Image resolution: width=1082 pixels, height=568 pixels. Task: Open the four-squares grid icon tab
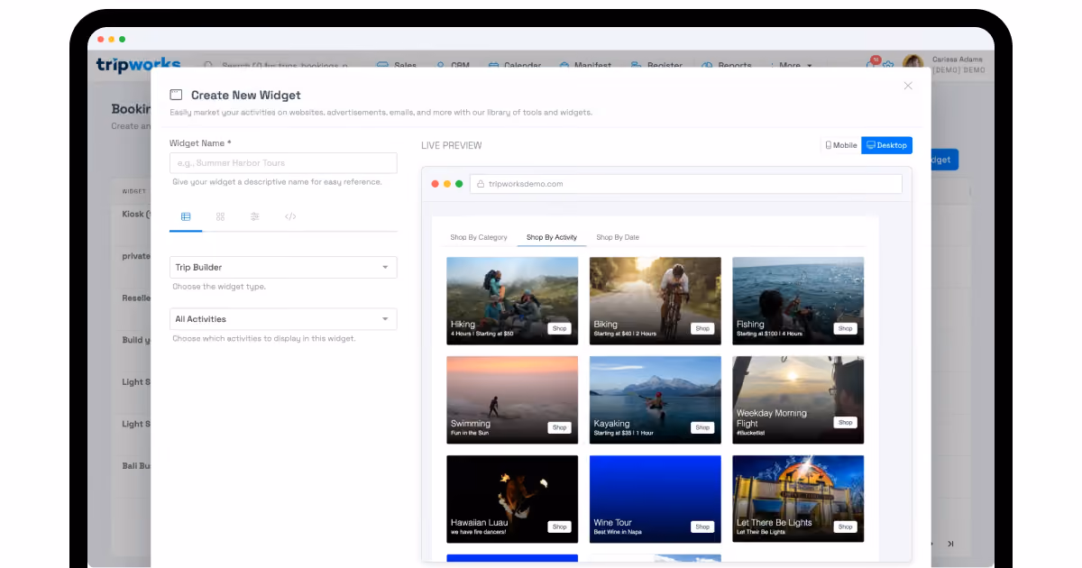(220, 216)
